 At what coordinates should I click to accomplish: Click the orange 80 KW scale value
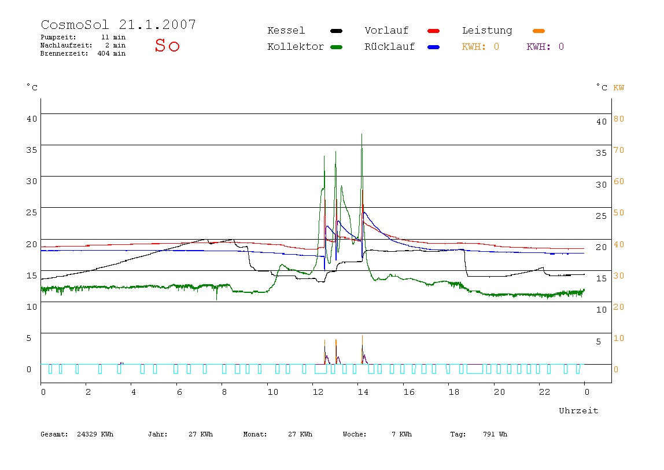[619, 119]
